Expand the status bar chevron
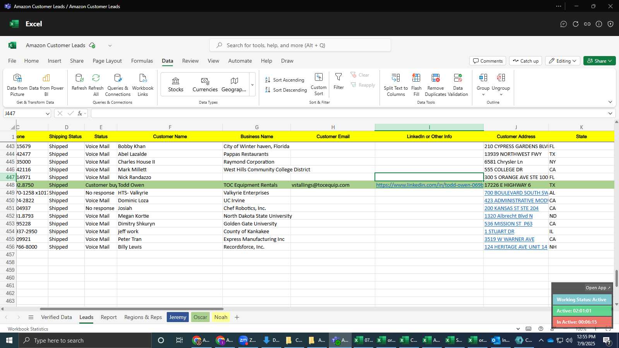 click(x=518, y=329)
